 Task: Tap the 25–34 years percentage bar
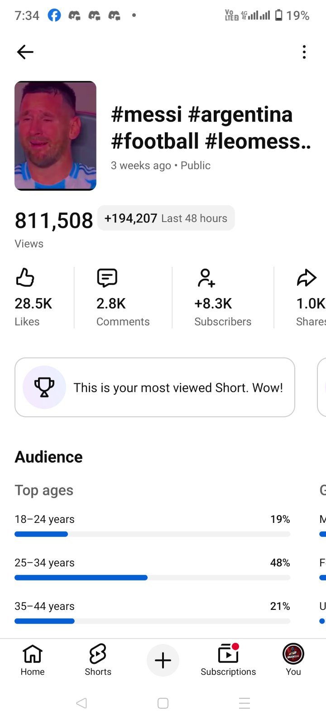click(x=152, y=578)
